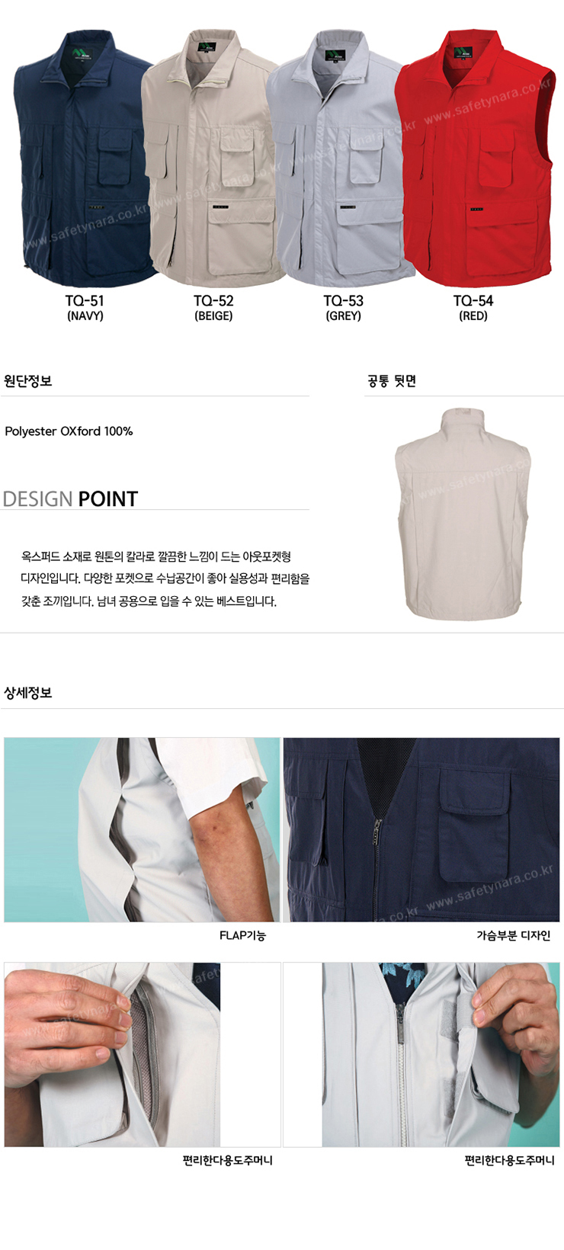564x1250 pixels.
Task: Select the red TQ-54 vest image
Action: (474, 156)
